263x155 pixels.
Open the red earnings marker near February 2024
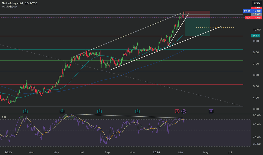pyautogui.click(x=177, y=111)
